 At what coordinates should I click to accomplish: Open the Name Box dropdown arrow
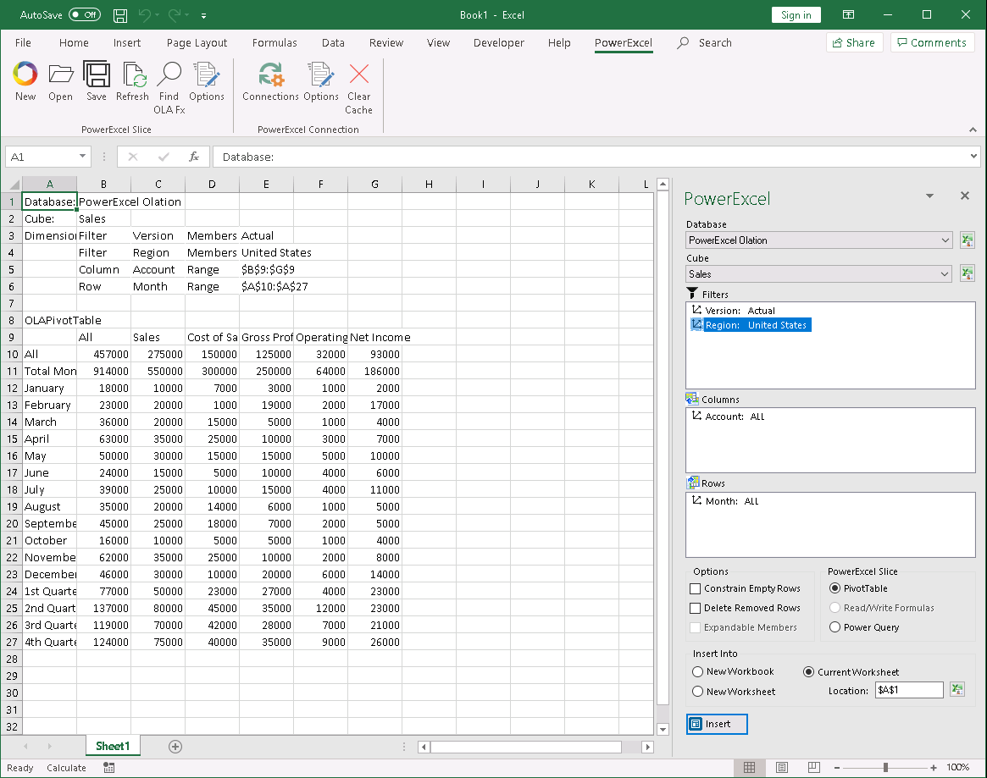click(82, 156)
